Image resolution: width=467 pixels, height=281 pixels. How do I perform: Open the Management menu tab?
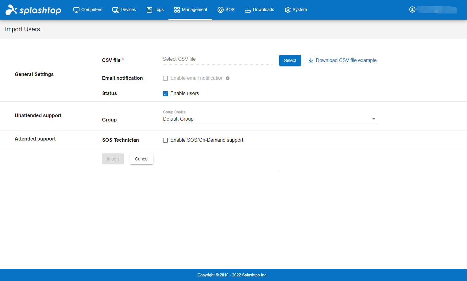tap(190, 10)
